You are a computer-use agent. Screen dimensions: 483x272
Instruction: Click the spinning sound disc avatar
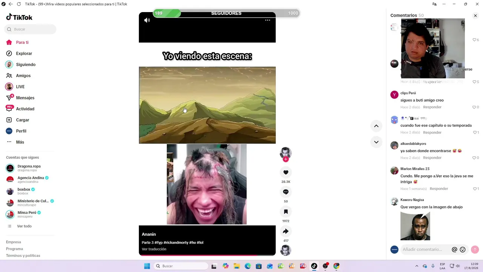[286, 250]
